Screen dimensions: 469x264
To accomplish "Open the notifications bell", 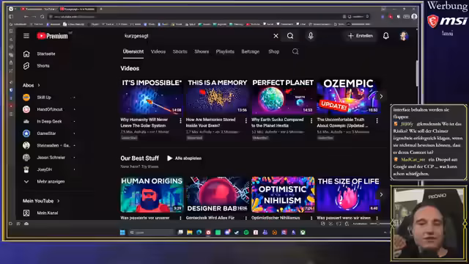I will pyautogui.click(x=386, y=36).
